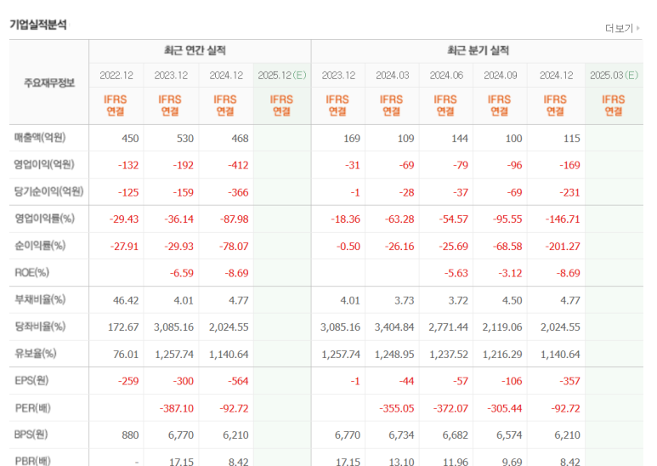Click the 부채비율(%) row label
The image size is (657, 466).
coord(40,299)
